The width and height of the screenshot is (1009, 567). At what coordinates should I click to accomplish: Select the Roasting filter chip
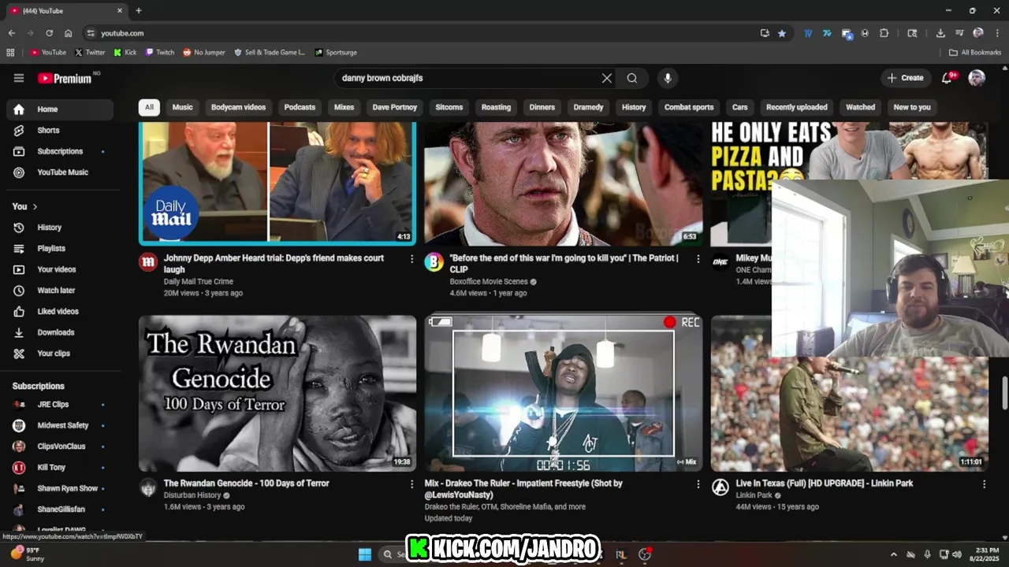[x=496, y=107]
